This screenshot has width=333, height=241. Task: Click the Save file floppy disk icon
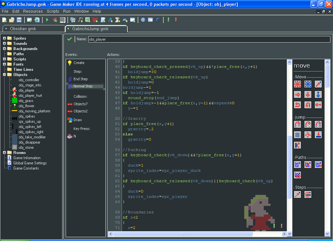coord(19,20)
